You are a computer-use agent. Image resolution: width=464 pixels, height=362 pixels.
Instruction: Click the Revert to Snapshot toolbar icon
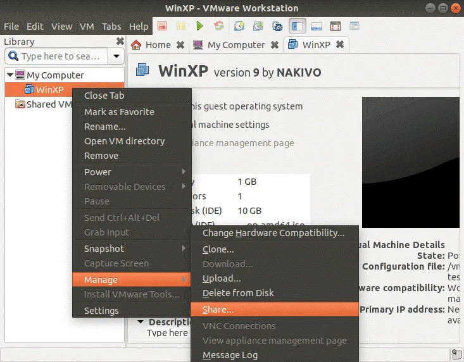(258, 27)
